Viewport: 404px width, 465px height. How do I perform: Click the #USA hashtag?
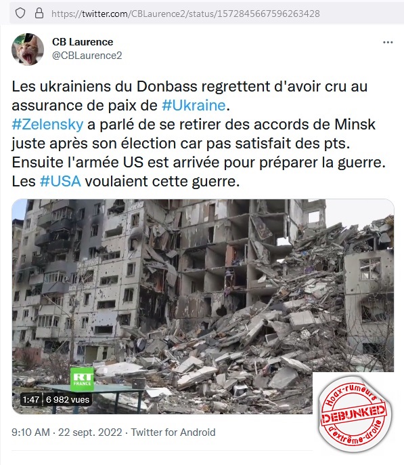click(x=60, y=181)
